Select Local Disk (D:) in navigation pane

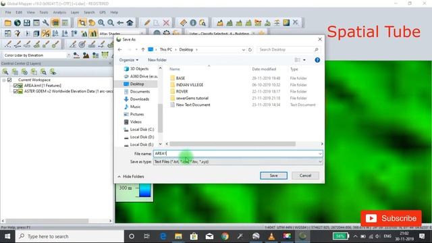click(x=142, y=137)
